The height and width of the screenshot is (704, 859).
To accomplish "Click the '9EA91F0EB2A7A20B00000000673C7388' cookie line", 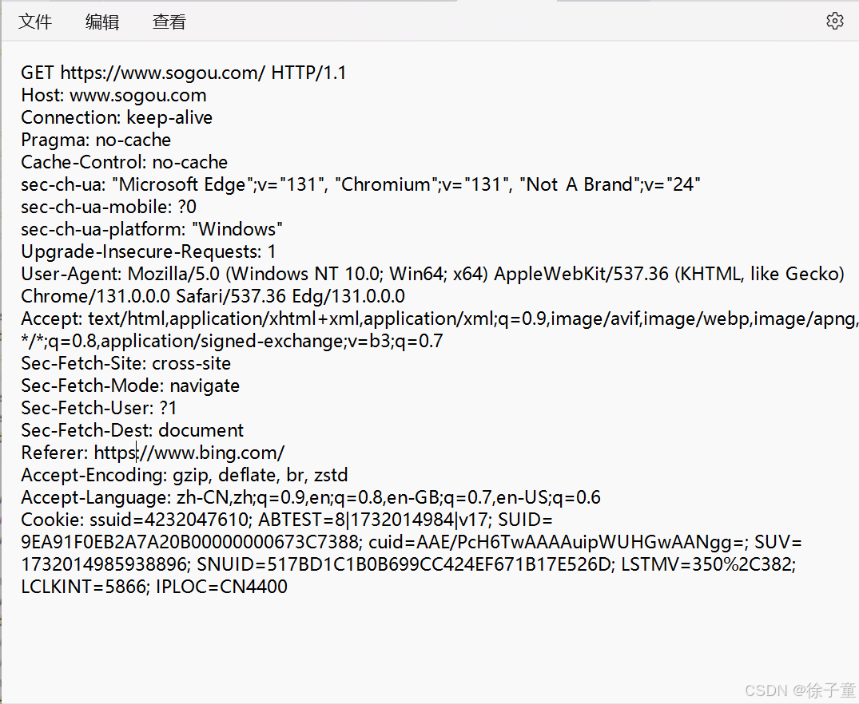I will (x=412, y=543).
